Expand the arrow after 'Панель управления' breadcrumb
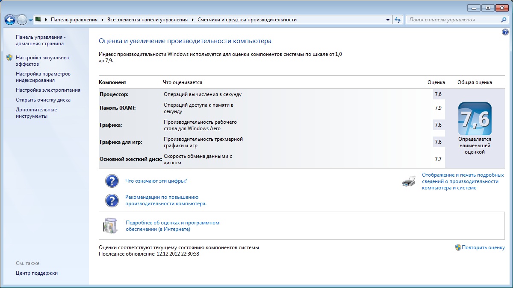 pyautogui.click(x=102, y=20)
